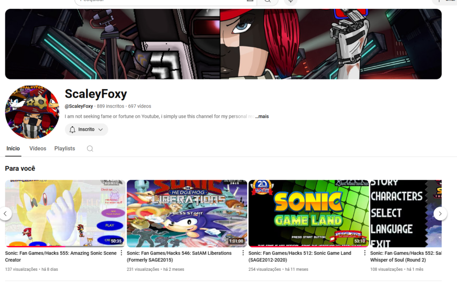This screenshot has height=282, width=457.
Task: Click the '53:10' duration badge
Action: pos(360,241)
